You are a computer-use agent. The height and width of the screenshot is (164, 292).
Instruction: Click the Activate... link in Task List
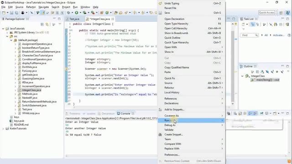click(278, 35)
